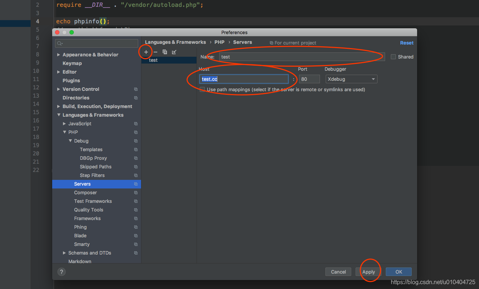479x289 pixels.
Task: Select Step Filters under Debug
Action: pos(92,175)
